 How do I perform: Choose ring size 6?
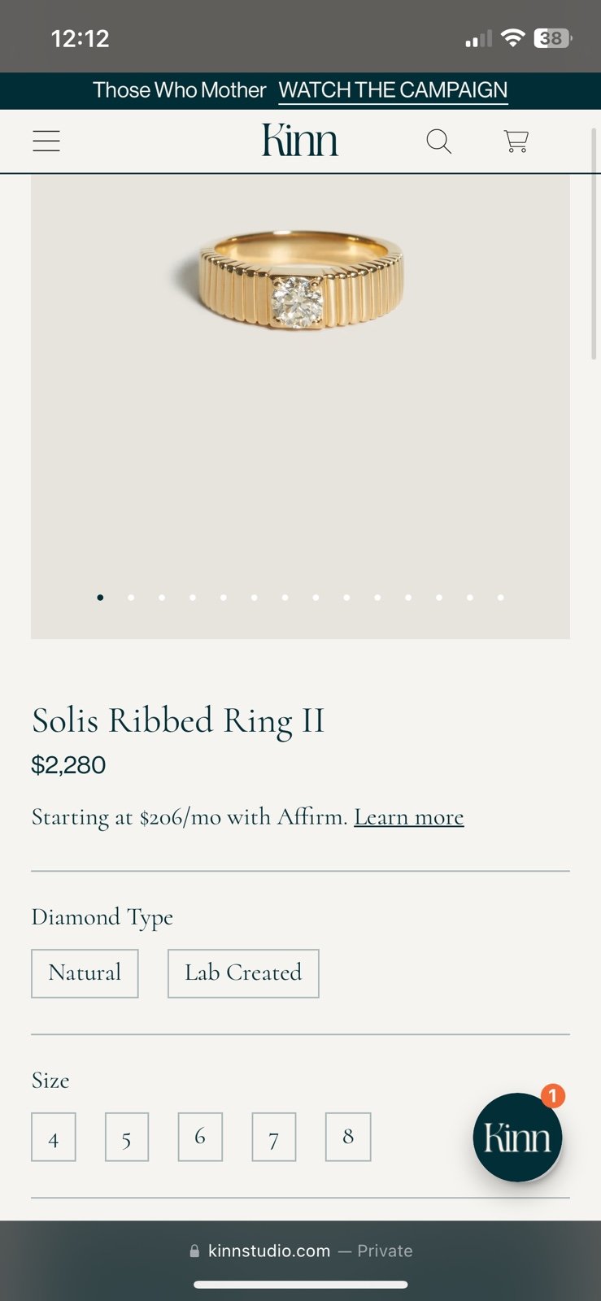point(200,1137)
